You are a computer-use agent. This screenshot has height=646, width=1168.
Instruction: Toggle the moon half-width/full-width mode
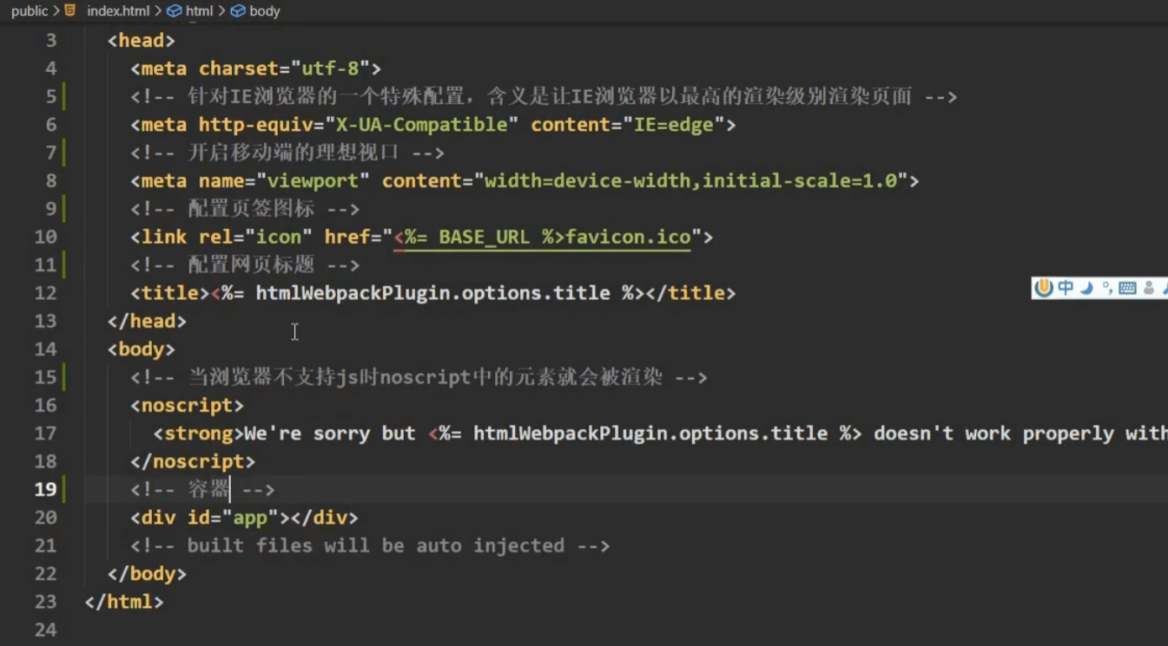pyautogui.click(x=1086, y=288)
